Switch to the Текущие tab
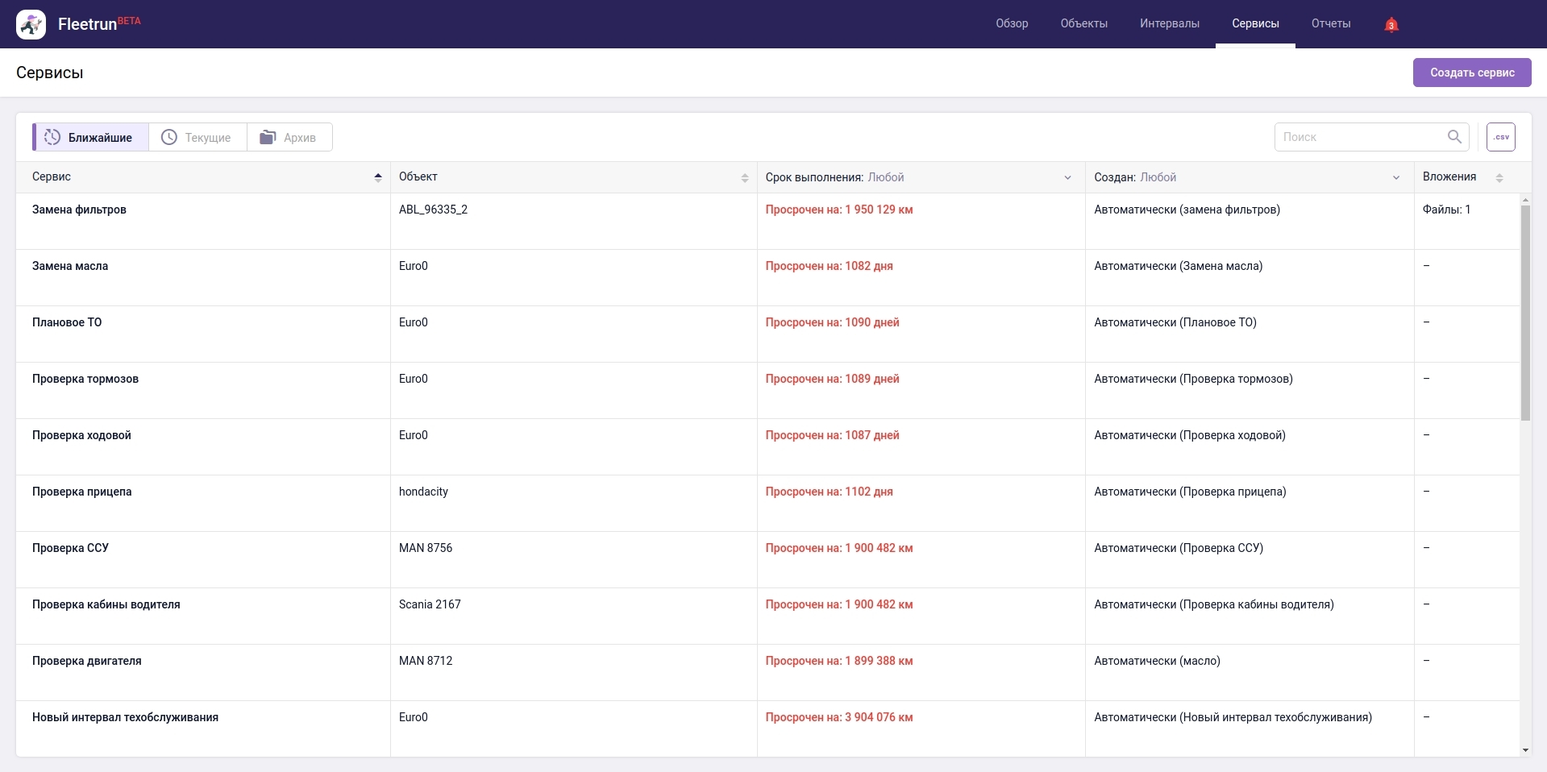Image resolution: width=1547 pixels, height=772 pixels. click(198, 137)
